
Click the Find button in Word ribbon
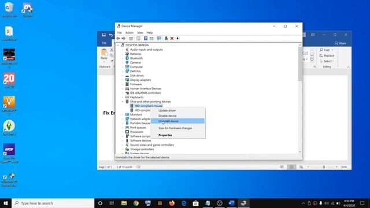point(326,50)
